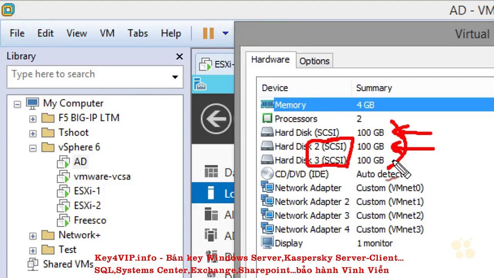Open the VM menu
Viewport: 494px width, 278px height.
107,33
